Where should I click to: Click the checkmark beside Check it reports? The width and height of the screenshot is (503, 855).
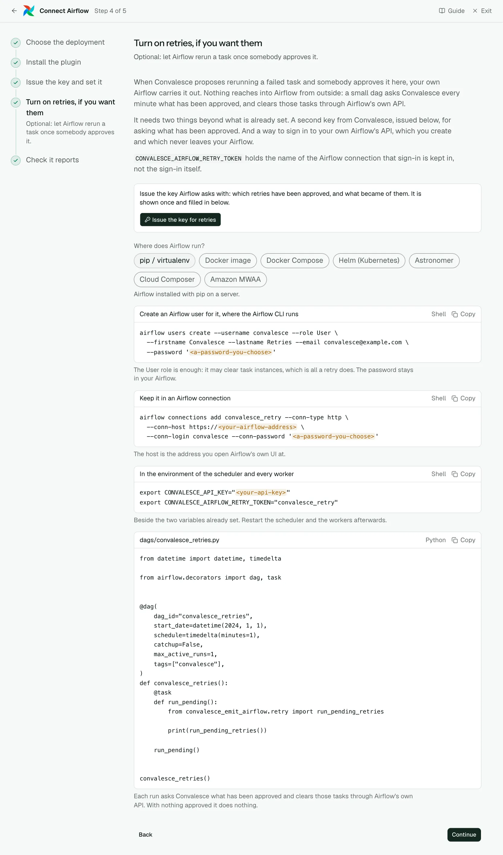click(16, 160)
